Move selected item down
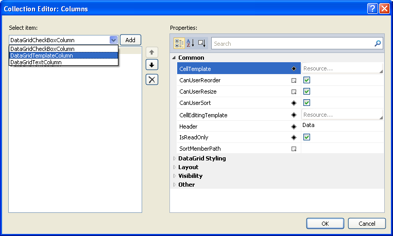Image resolution: width=393 pixels, height=236 pixels. (x=151, y=65)
